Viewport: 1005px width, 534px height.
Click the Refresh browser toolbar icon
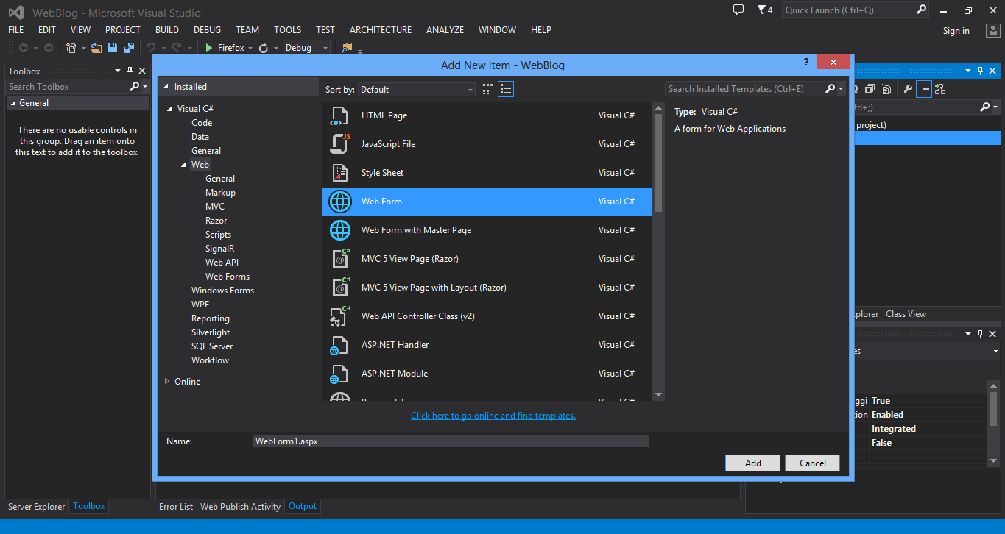tap(263, 48)
